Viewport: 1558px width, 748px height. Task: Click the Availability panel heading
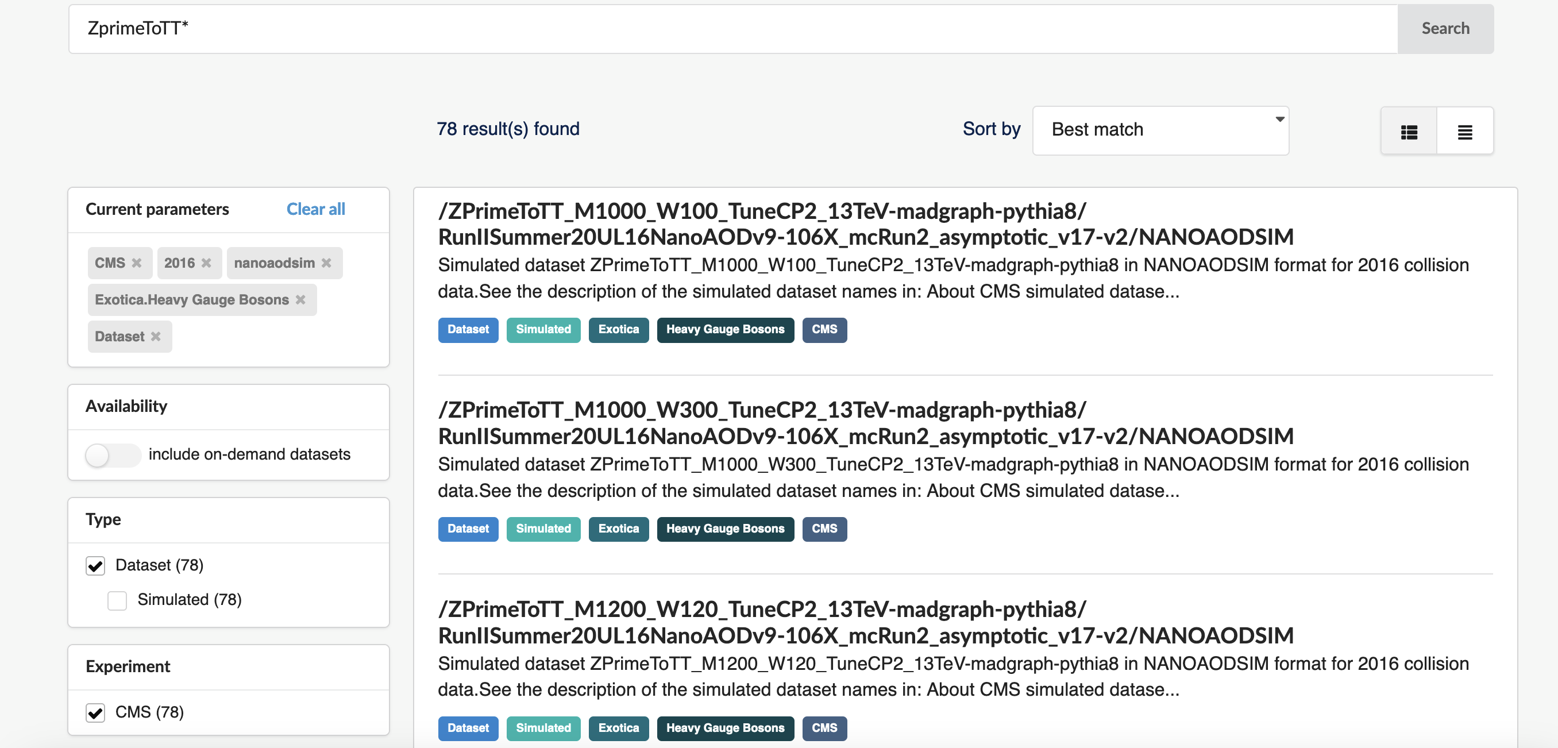click(x=126, y=406)
